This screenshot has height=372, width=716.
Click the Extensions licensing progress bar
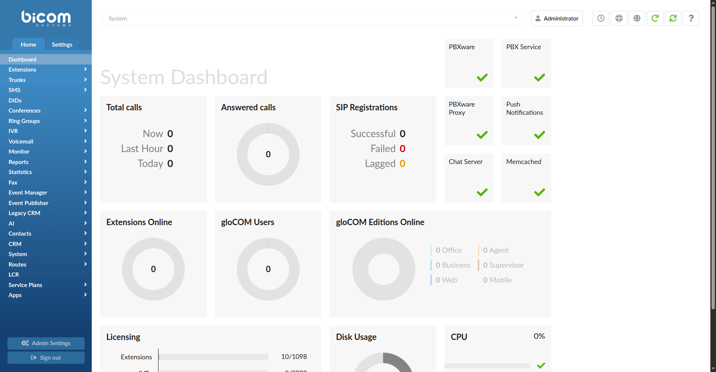(x=213, y=357)
